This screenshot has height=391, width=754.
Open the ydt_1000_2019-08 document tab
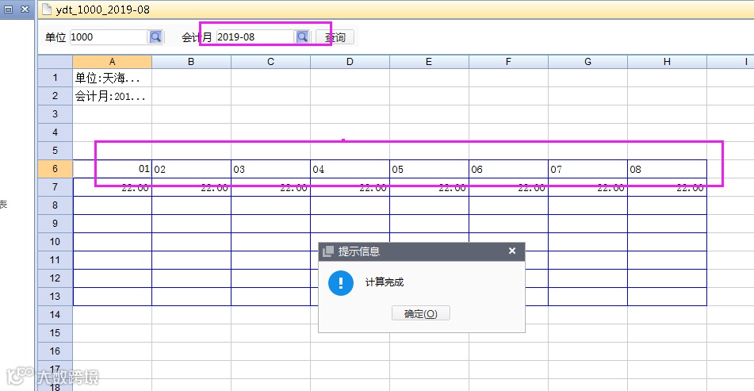(102, 10)
